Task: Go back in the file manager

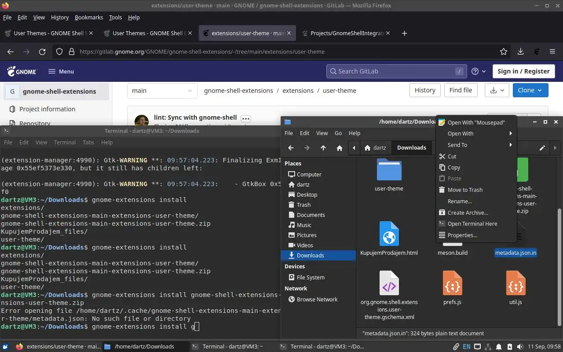Action: [291, 148]
